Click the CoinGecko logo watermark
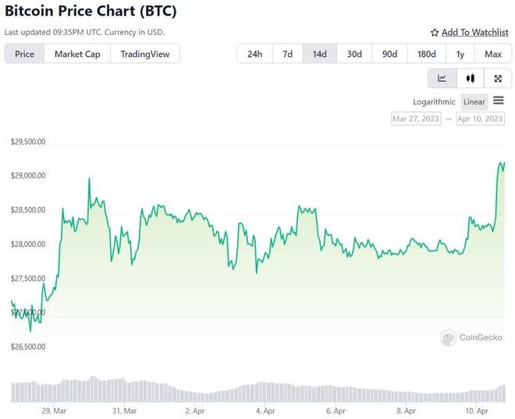This screenshot has height=419, width=515. coord(471,337)
